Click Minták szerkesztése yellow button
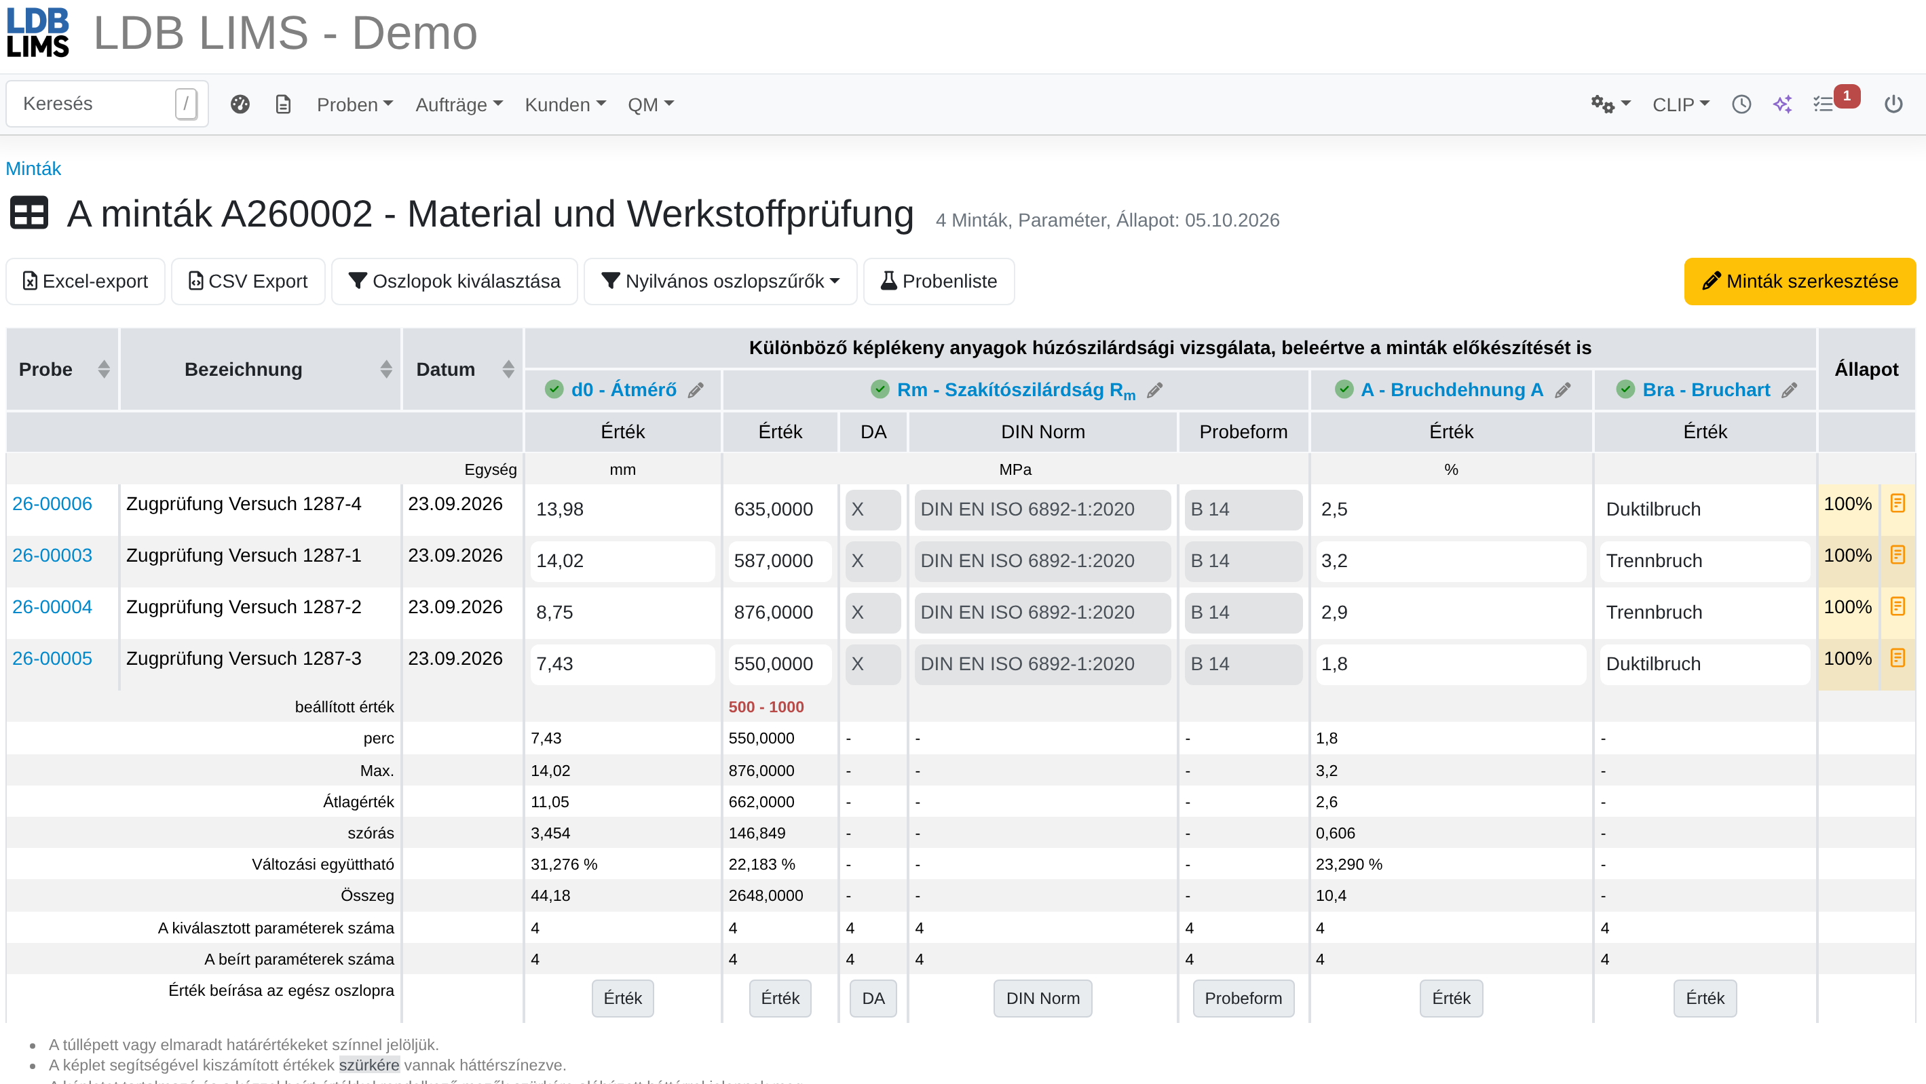 [1800, 282]
